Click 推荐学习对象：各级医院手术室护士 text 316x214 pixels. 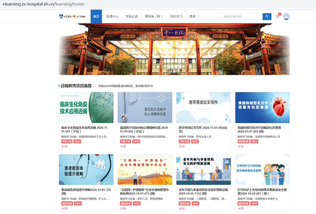[x=257, y=199]
